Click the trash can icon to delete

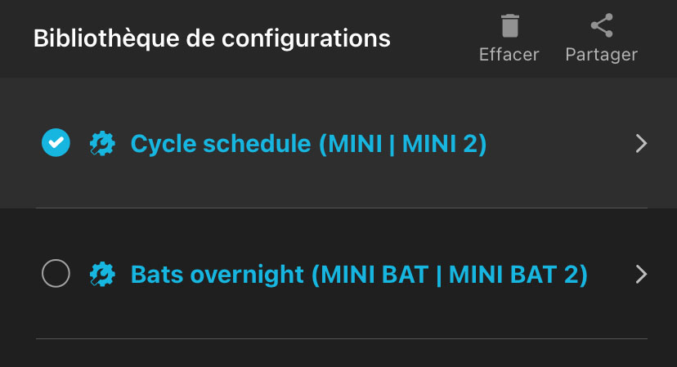pyautogui.click(x=509, y=26)
